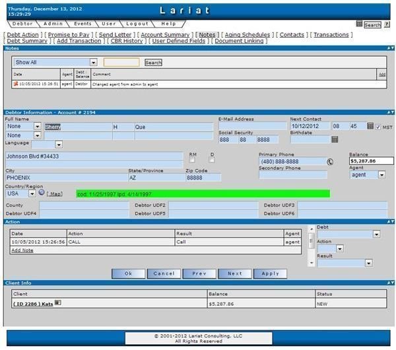Open client link ( ID 2286 ) Kats
This screenshot has height=350, width=396.
(x=33, y=304)
